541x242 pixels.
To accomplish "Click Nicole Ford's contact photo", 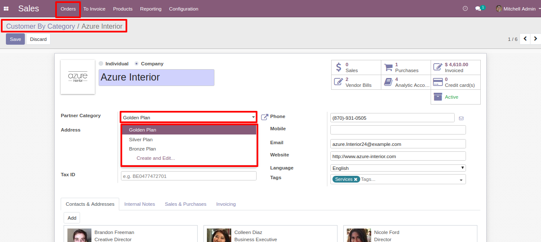I will click(359, 235).
